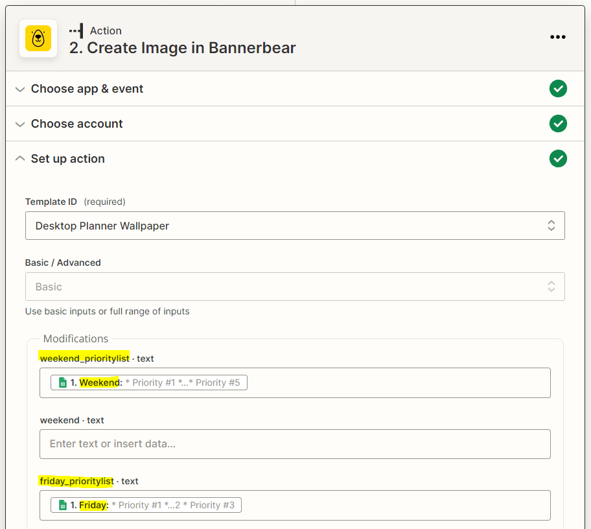Viewport: 591px width, 529px height.
Task: Click the Action step flag icon
Action: point(75,30)
